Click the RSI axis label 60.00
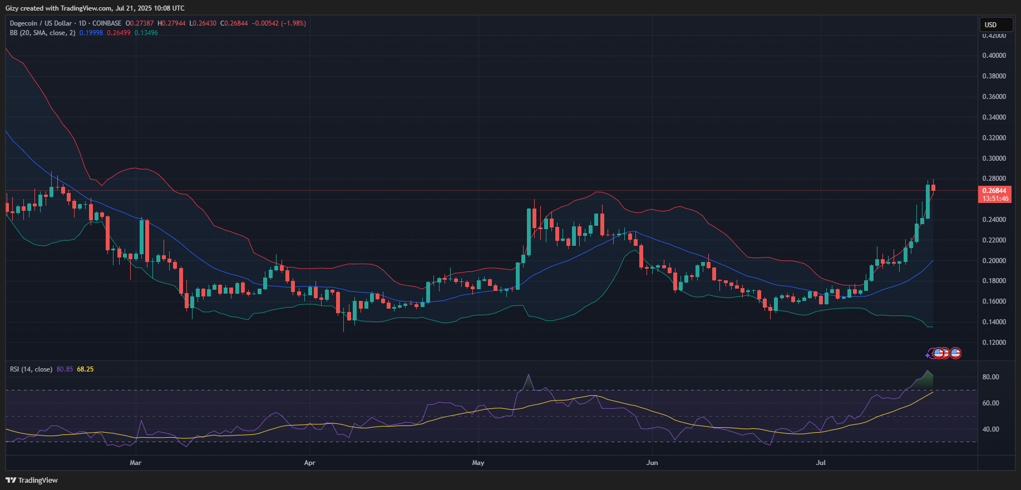Screen dimensions: 1021x490 point(991,403)
